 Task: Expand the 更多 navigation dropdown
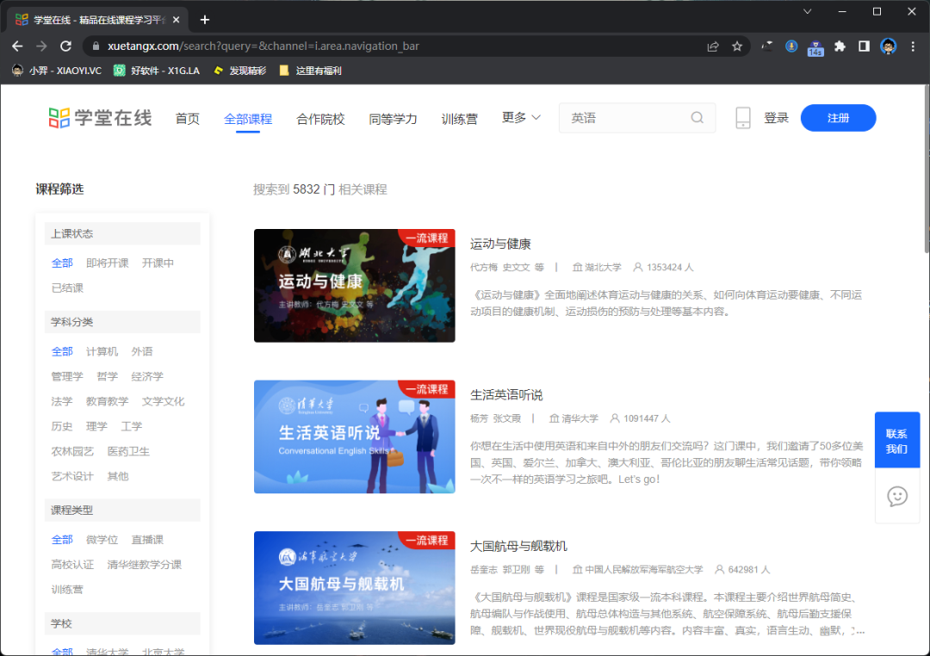pyautogui.click(x=521, y=118)
